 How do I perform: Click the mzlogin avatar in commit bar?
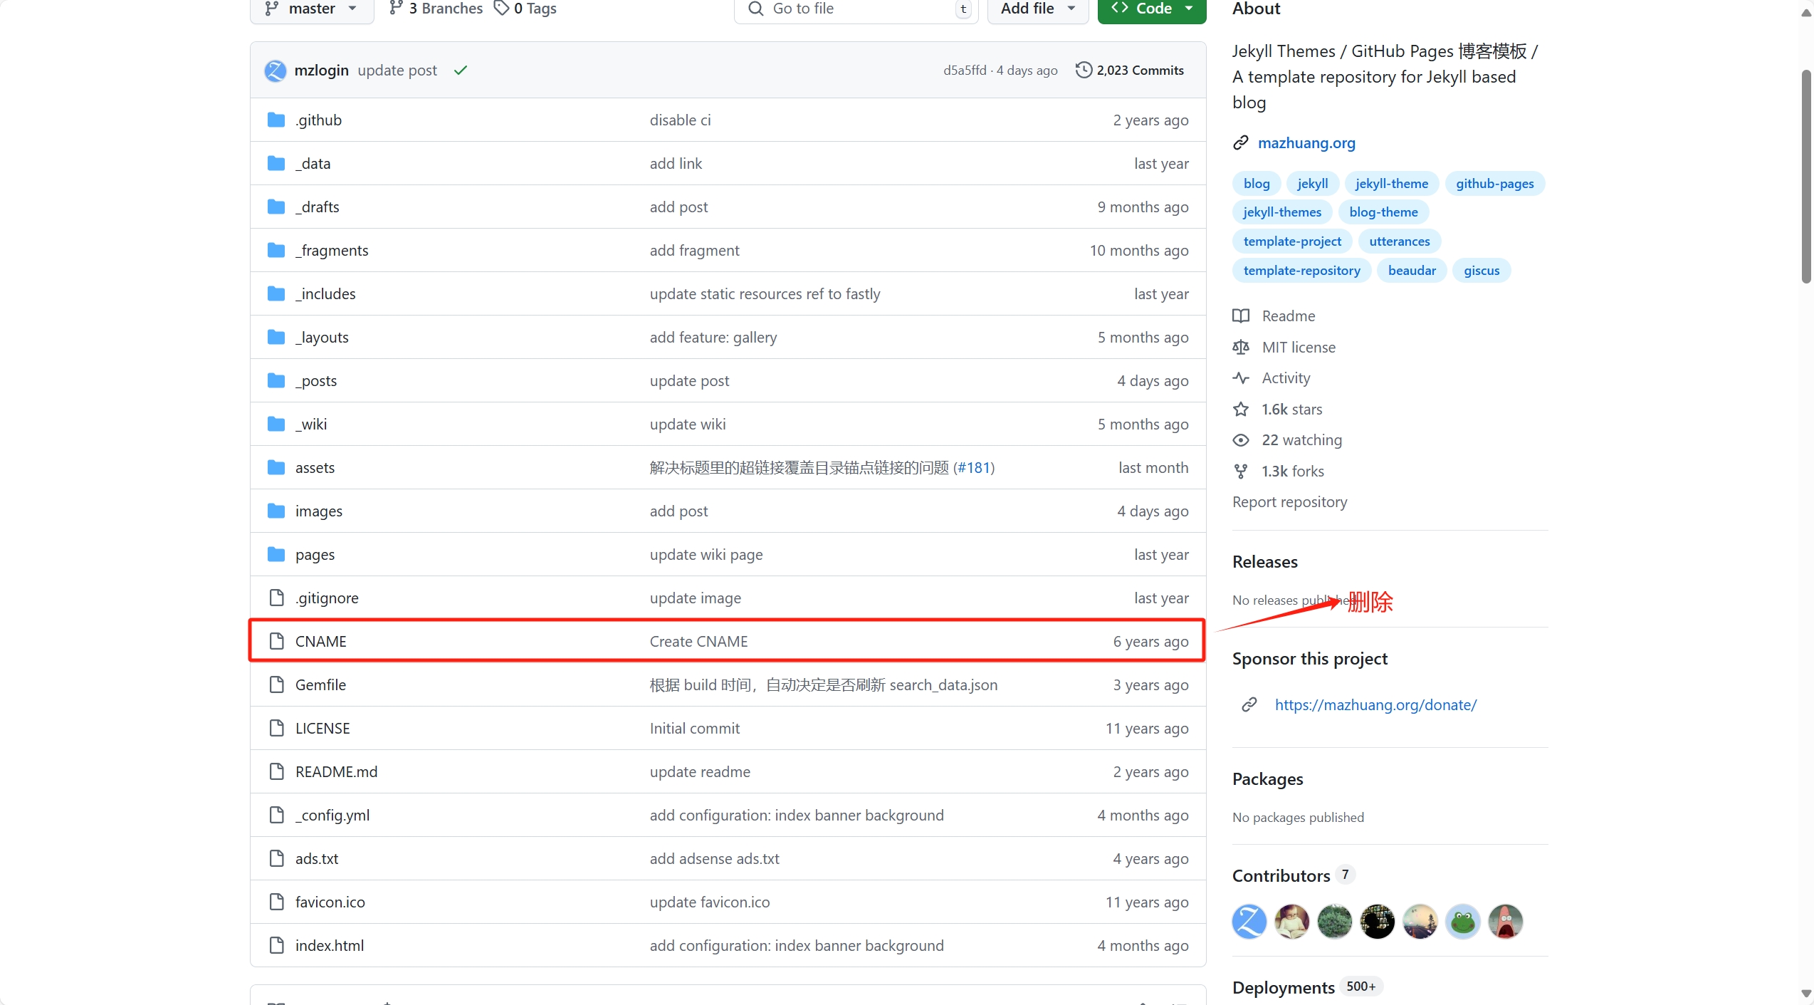tap(276, 71)
